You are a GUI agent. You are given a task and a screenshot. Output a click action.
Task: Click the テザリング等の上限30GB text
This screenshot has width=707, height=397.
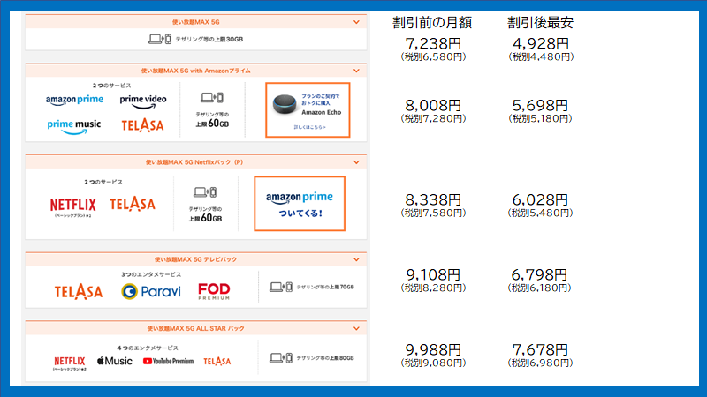pos(209,39)
